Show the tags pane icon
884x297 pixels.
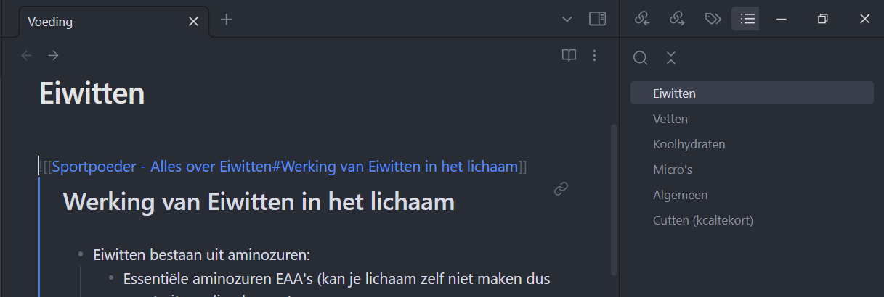(713, 19)
